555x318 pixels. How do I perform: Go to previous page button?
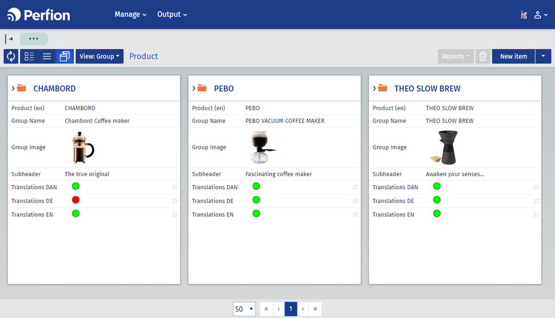(279, 309)
